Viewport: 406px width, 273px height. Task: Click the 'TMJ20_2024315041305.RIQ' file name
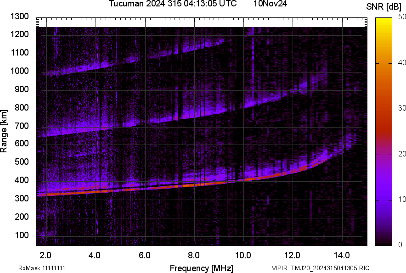330,268
